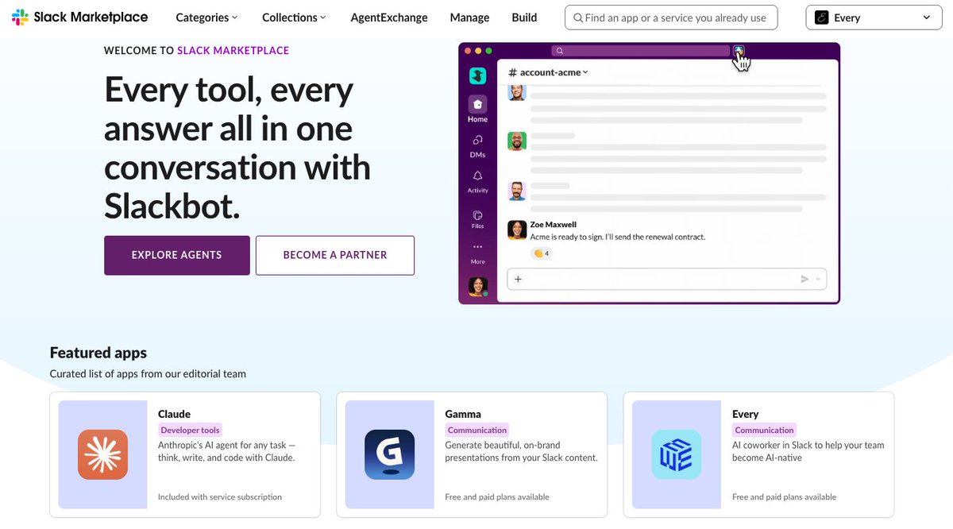
Task: Click the Zoe Maxwell name in the preview
Action: [x=554, y=225]
